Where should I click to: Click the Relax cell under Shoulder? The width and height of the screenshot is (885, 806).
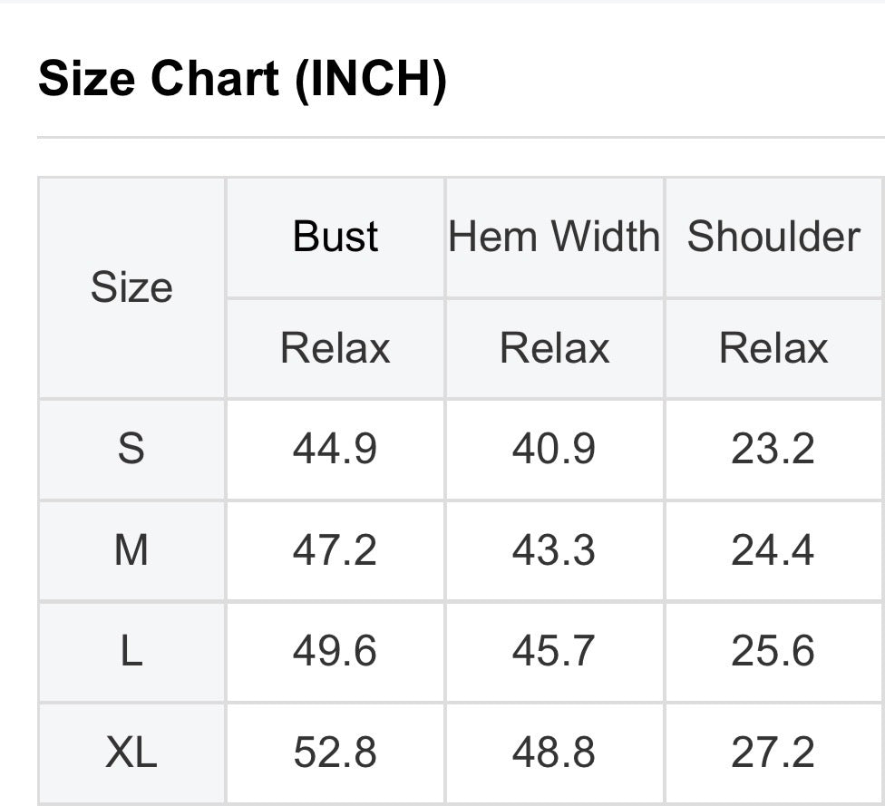tap(773, 348)
